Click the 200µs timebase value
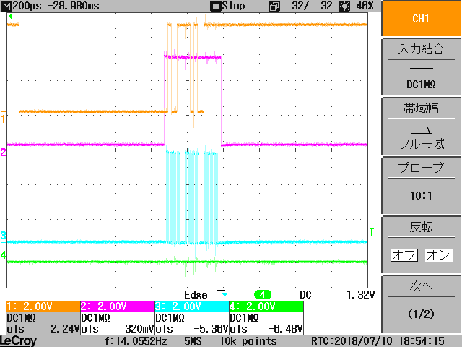 pyautogui.click(x=27, y=6)
